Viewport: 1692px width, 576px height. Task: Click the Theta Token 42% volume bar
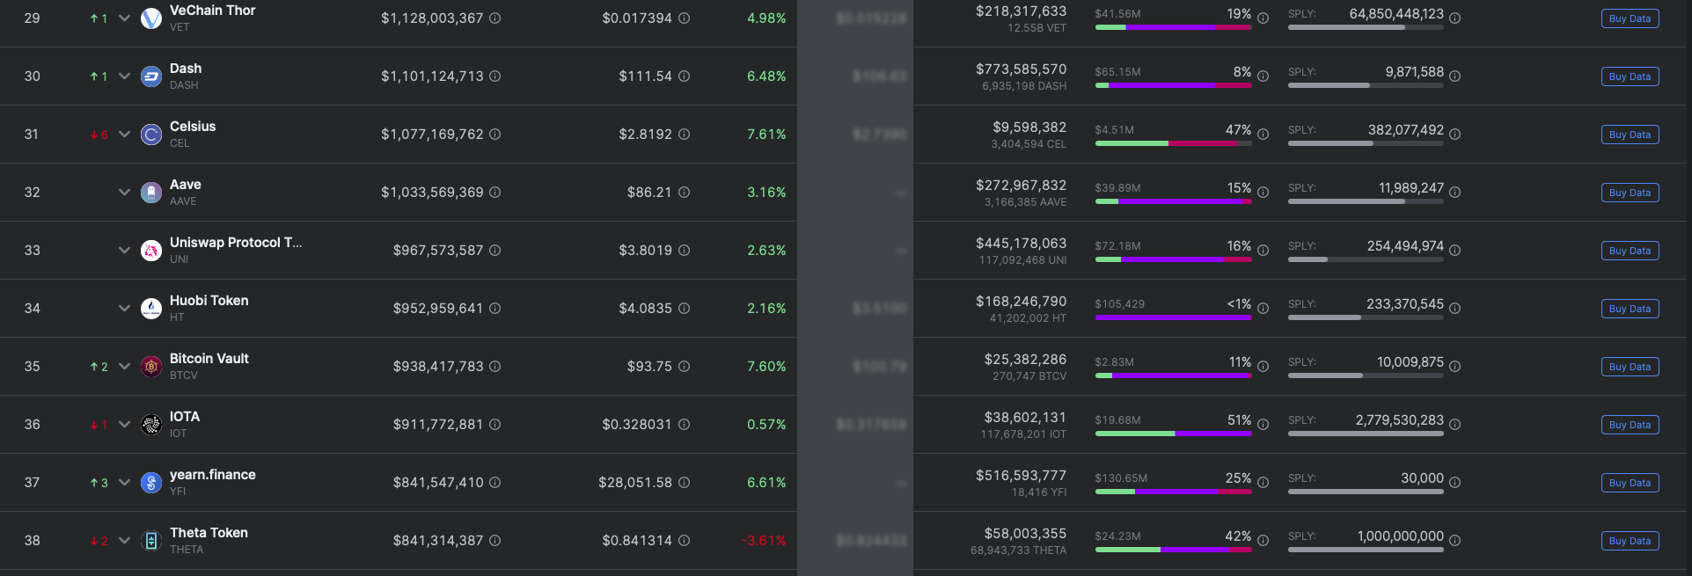[x=1173, y=550]
